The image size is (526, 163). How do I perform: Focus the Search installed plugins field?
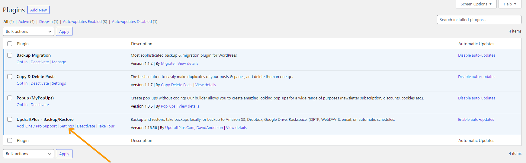click(x=479, y=20)
